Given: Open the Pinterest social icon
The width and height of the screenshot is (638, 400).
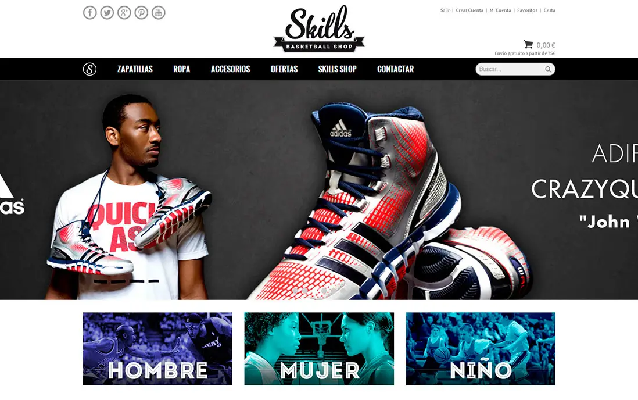Looking at the screenshot, I should click(141, 13).
